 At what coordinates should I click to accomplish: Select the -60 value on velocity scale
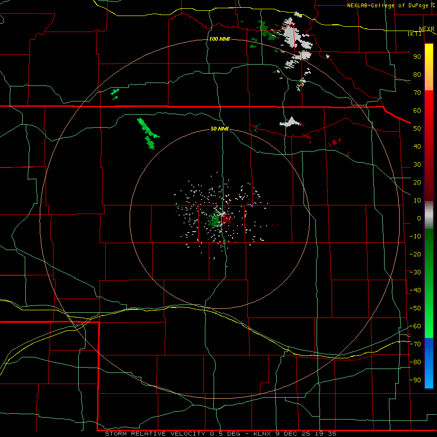click(x=415, y=326)
